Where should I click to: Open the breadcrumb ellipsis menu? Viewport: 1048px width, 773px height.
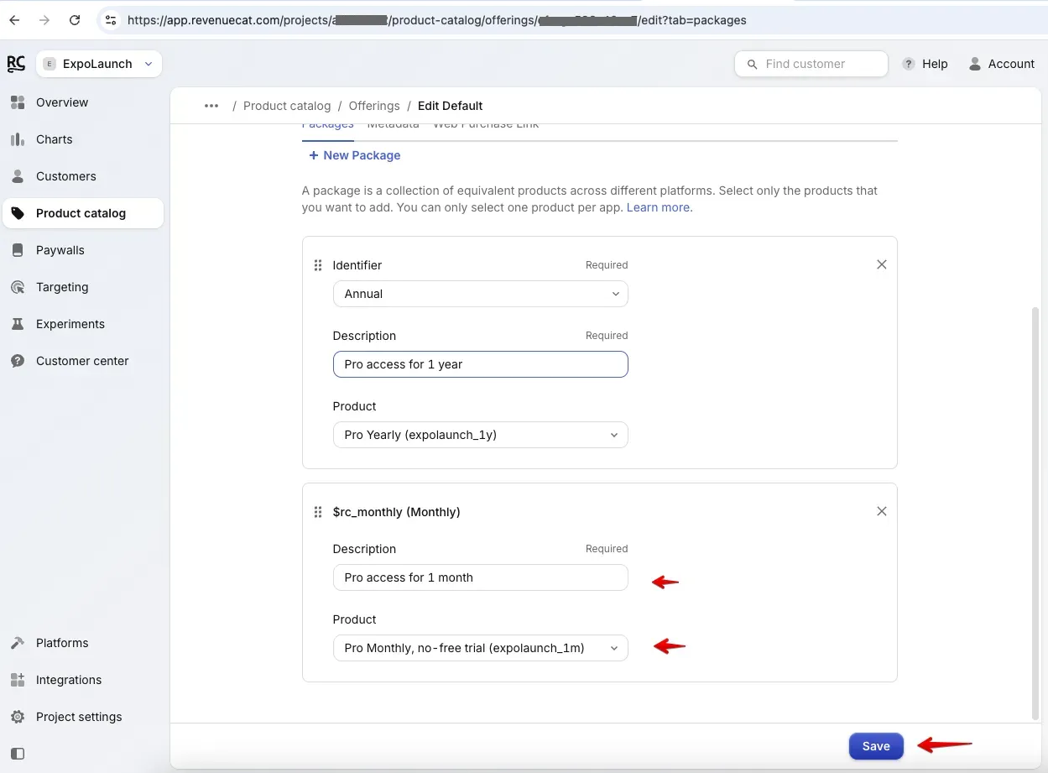click(x=211, y=106)
